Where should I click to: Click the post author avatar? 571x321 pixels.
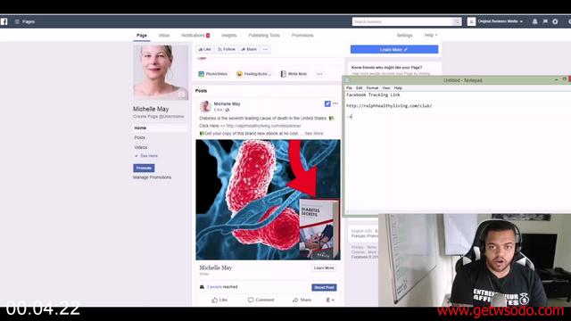click(205, 106)
